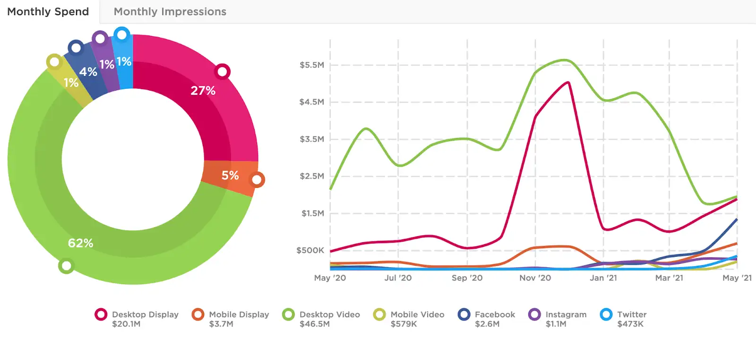Click the purple marker atop the donut

pos(100,39)
